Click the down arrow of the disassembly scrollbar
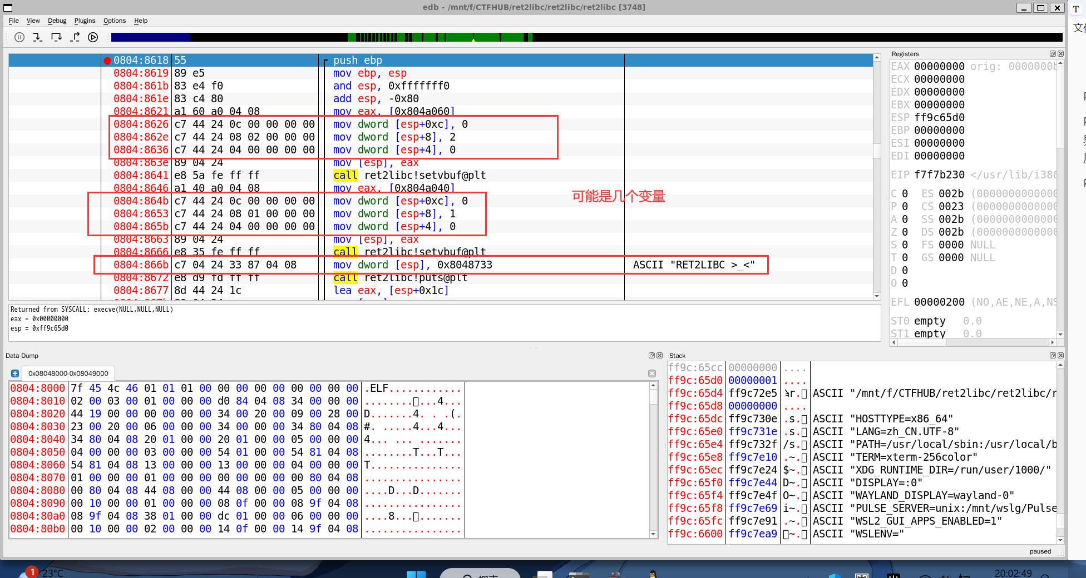This screenshot has width=1086, height=578. point(877,296)
